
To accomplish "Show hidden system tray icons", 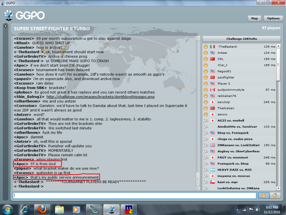I will coord(237,210).
